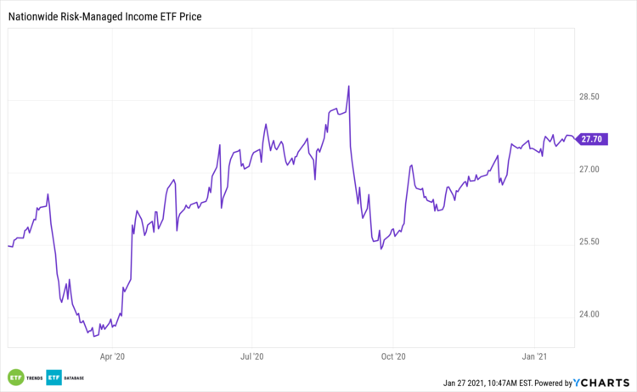
Task: Click the 24.00 price axis label
Action: 589,314
